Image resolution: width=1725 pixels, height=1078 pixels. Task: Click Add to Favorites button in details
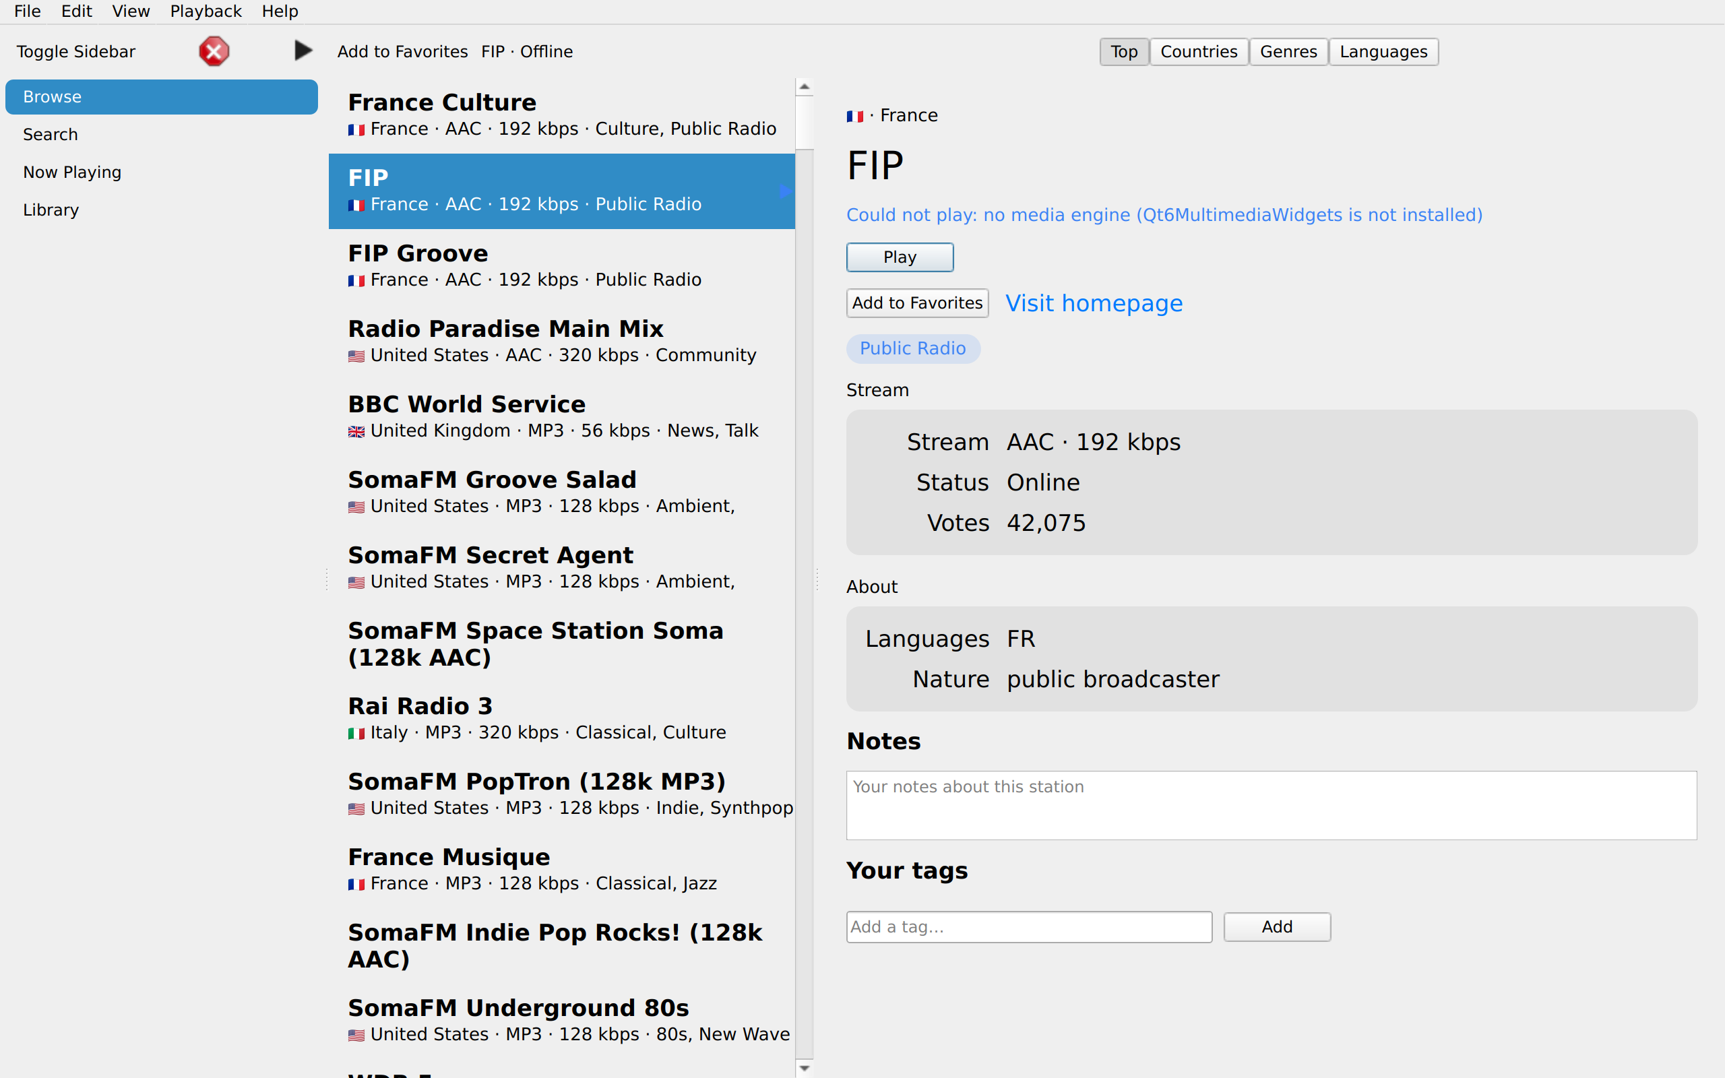click(x=917, y=303)
